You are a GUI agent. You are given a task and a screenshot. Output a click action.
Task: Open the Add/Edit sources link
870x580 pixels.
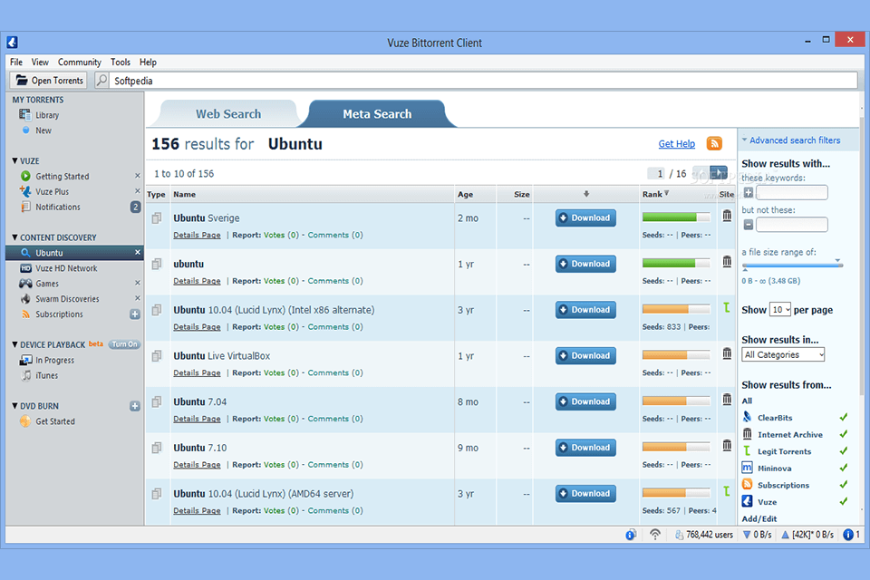[x=759, y=519]
